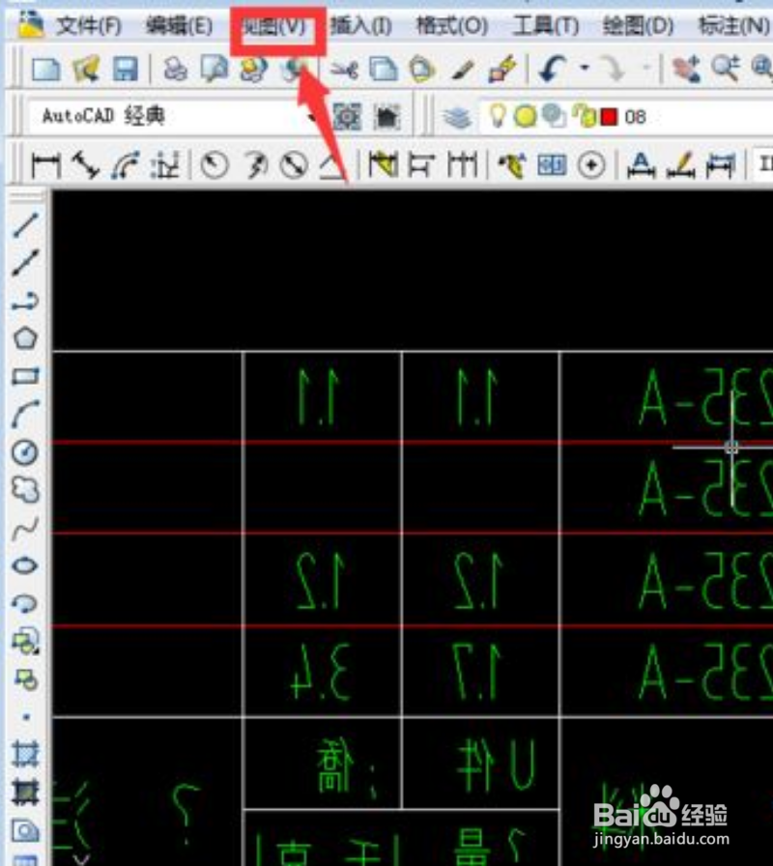Viewport: 773px width, 866px height.
Task: Click the Dimension Update icon
Action: pyautogui.click(x=721, y=165)
